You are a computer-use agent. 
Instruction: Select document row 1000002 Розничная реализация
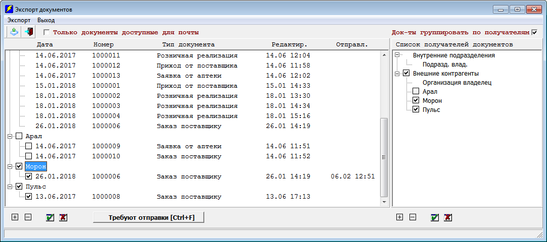pos(173,96)
